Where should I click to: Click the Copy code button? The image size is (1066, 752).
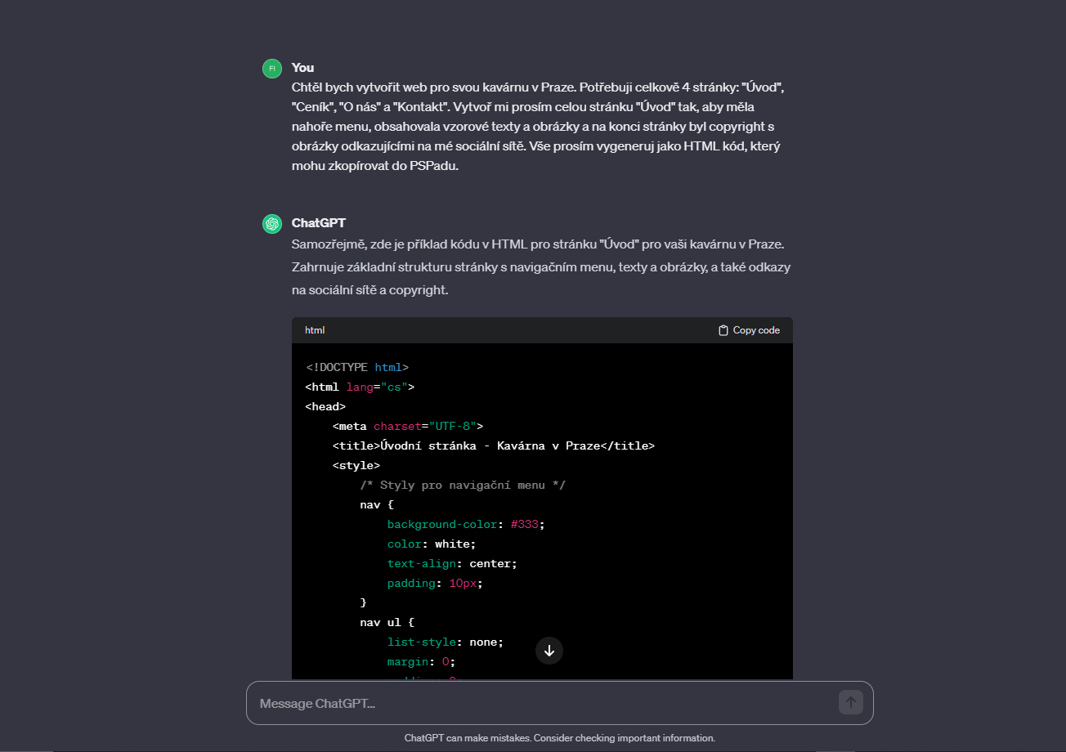click(749, 330)
